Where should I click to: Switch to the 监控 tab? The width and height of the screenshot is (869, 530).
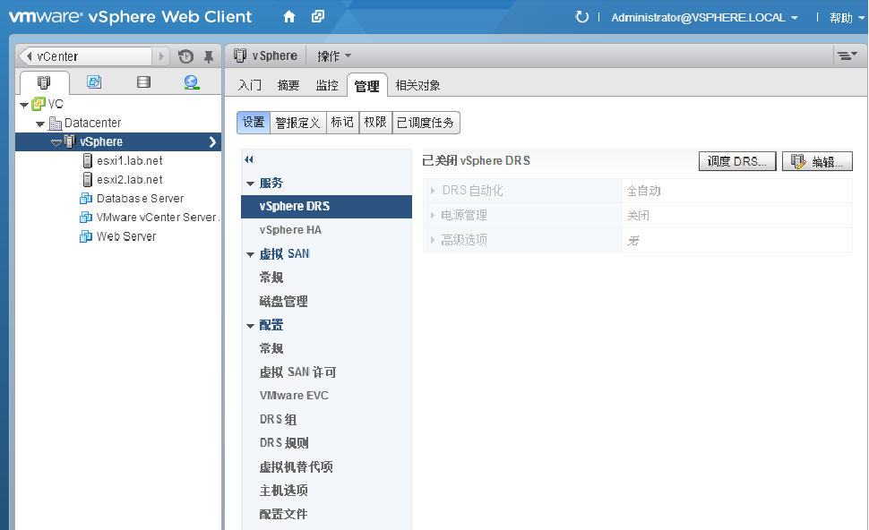click(x=327, y=85)
